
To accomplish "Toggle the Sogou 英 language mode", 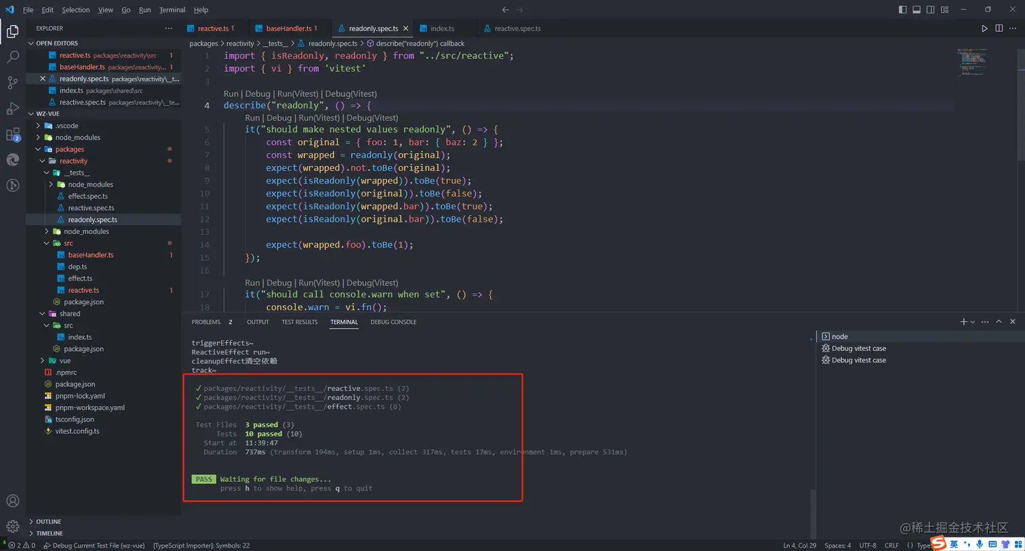I will point(954,544).
